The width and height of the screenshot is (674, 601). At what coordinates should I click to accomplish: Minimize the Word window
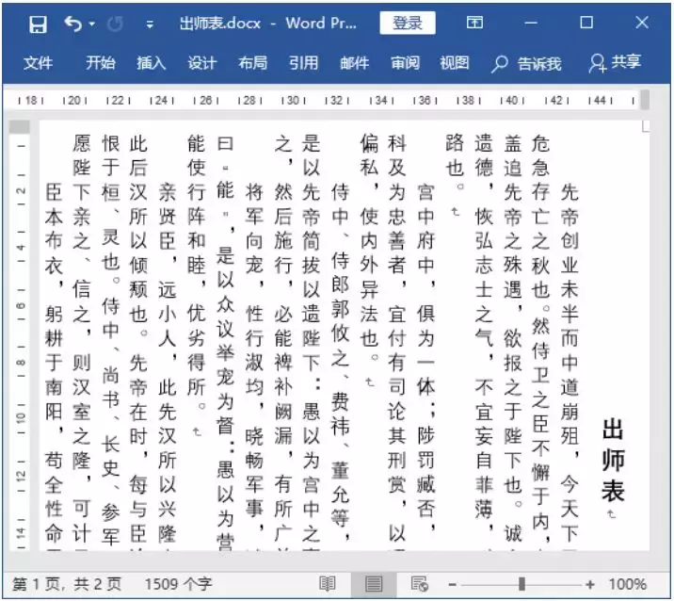pyautogui.click(x=531, y=23)
